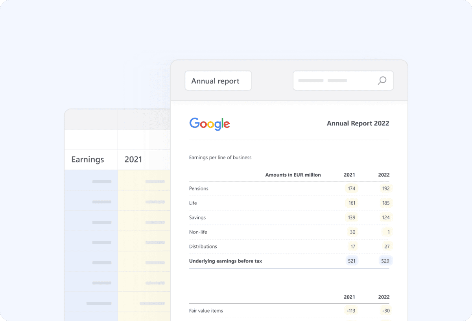Viewport: 472px width, 321px height.
Task: Click the -113 fair value cell
Action: [x=350, y=310]
